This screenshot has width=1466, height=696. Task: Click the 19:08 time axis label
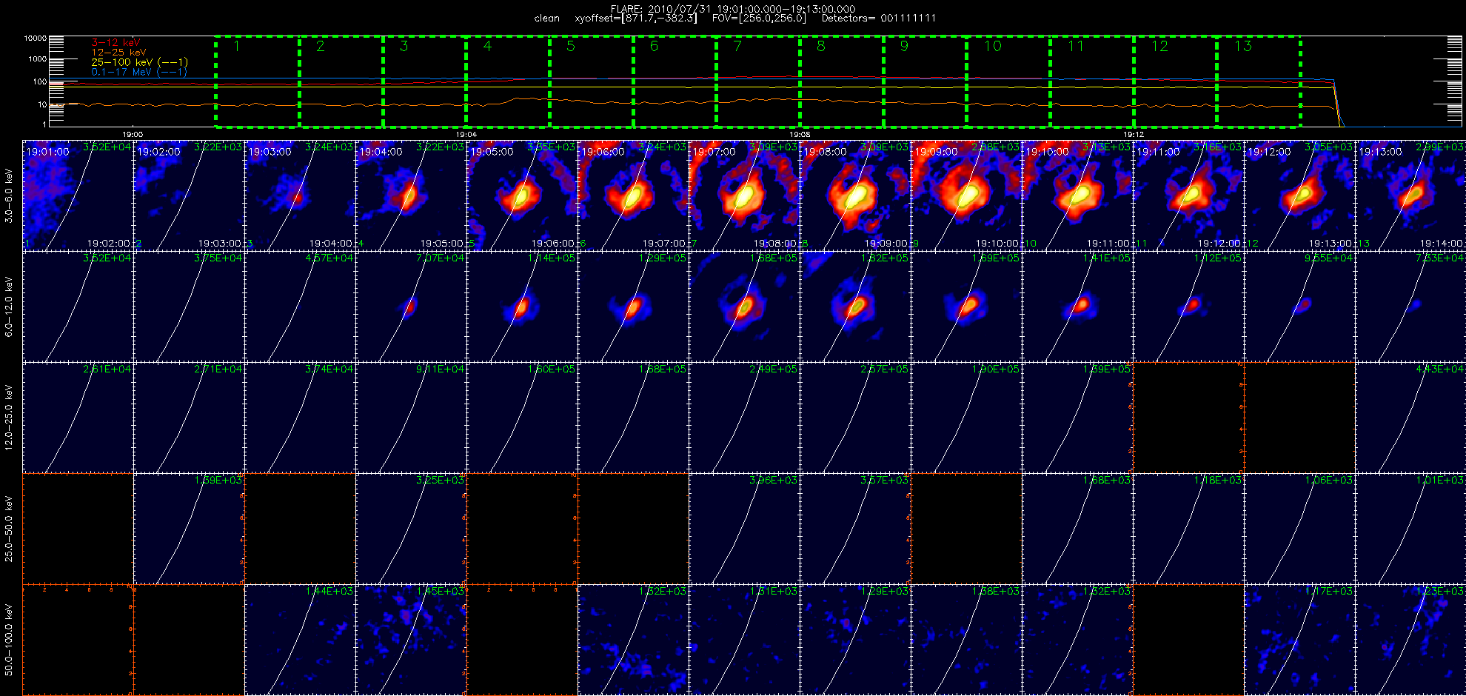[x=800, y=135]
